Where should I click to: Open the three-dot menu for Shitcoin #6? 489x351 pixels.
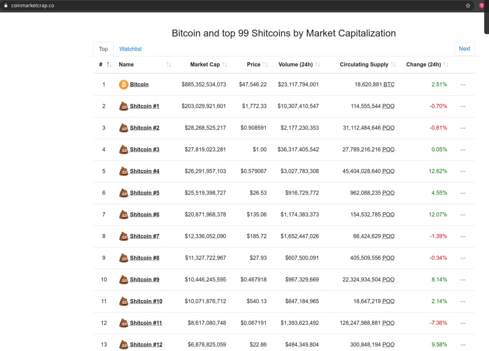point(463,214)
